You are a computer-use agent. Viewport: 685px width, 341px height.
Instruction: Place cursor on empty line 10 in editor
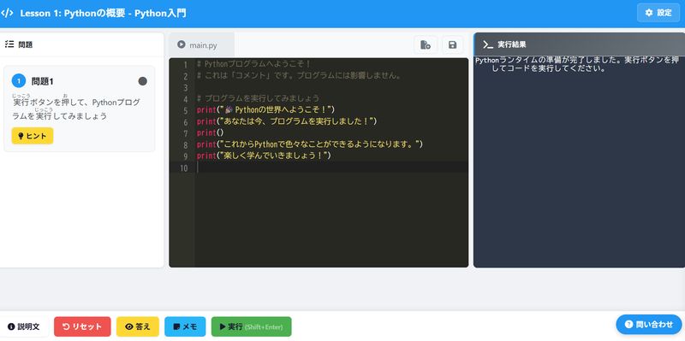(x=332, y=168)
